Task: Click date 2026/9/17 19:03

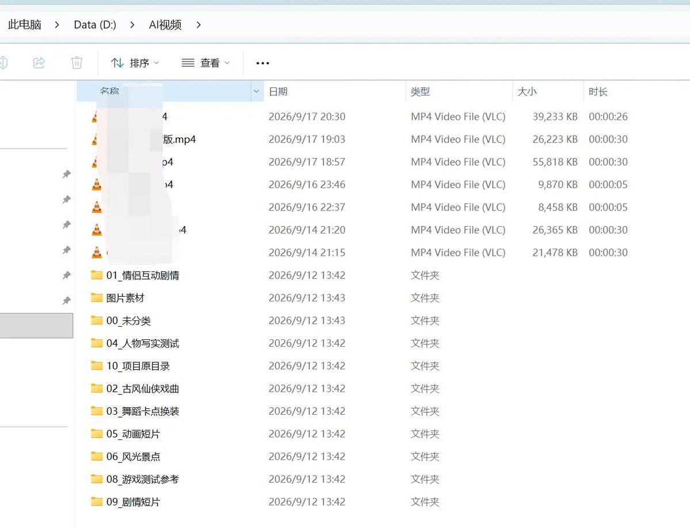Action: 307,139
